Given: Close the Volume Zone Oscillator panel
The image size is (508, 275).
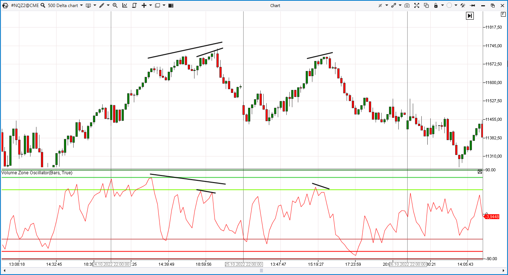Looking at the screenshot, I should click(x=480, y=171).
